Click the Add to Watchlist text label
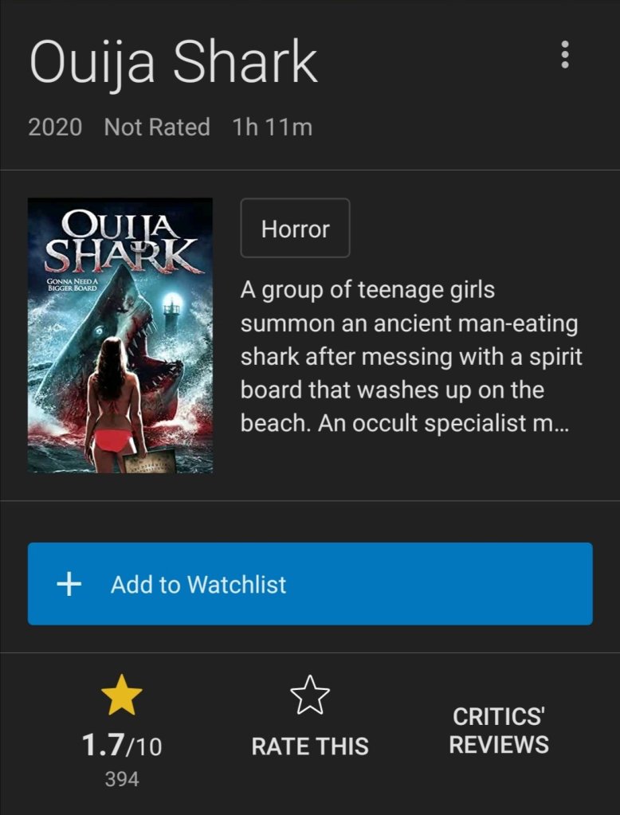The image size is (620, 815). pyautogui.click(x=198, y=584)
